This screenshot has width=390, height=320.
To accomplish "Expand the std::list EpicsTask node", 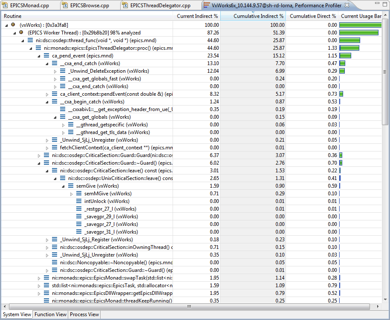I will click(39, 286).
